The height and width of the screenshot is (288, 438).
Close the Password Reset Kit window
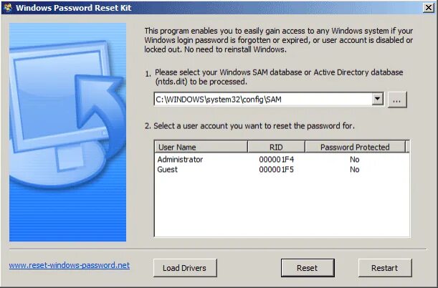[428, 8]
